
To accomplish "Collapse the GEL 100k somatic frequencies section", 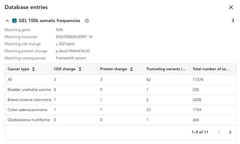I will coord(7,21).
